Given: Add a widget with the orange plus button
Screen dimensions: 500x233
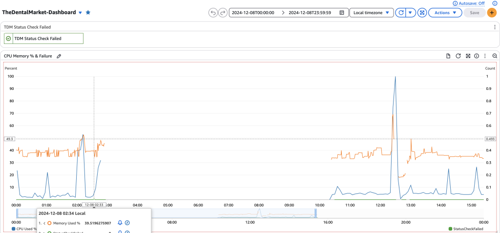Looking at the screenshot, I should tap(492, 13).
